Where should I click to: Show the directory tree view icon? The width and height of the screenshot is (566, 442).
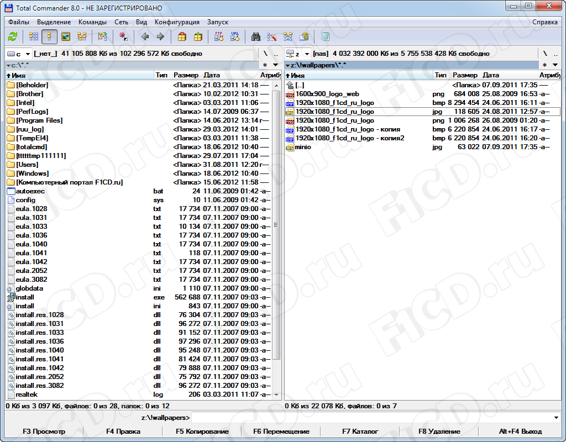82,36
